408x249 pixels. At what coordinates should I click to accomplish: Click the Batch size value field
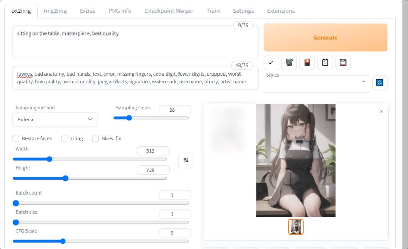[x=175, y=214]
